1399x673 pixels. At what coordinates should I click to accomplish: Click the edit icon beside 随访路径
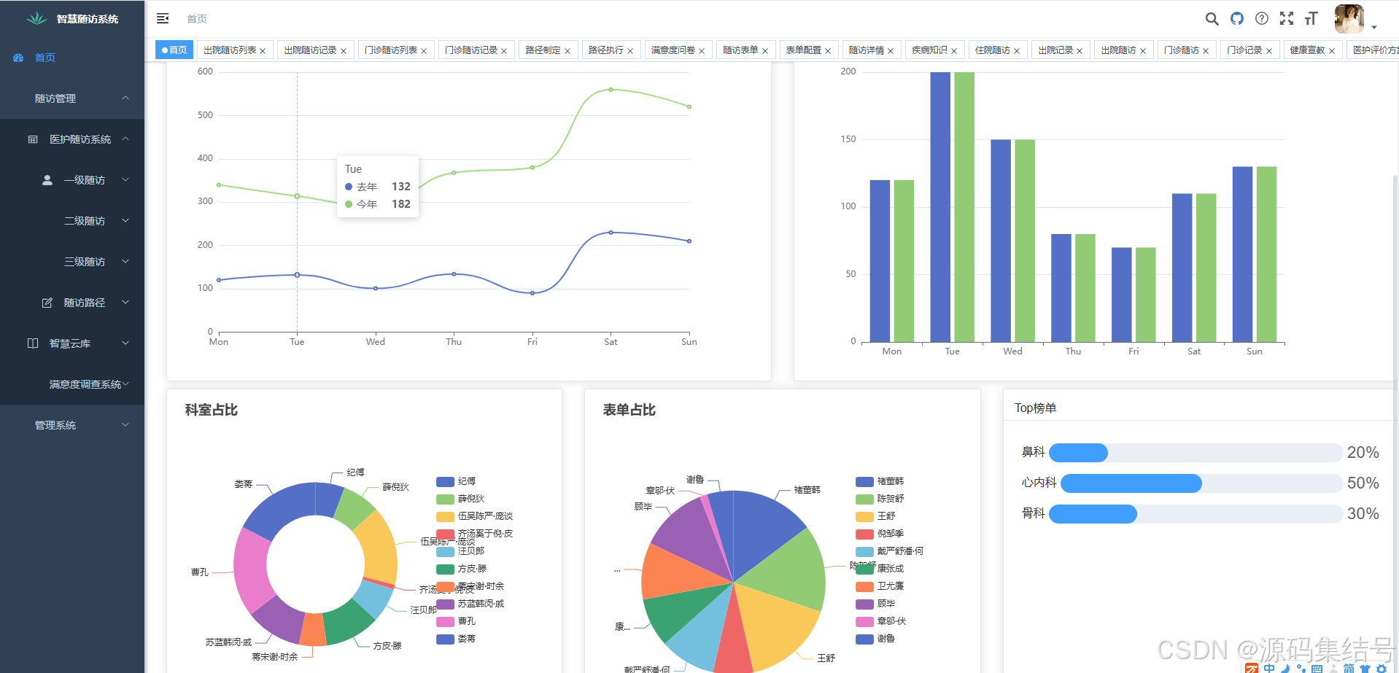click(47, 302)
